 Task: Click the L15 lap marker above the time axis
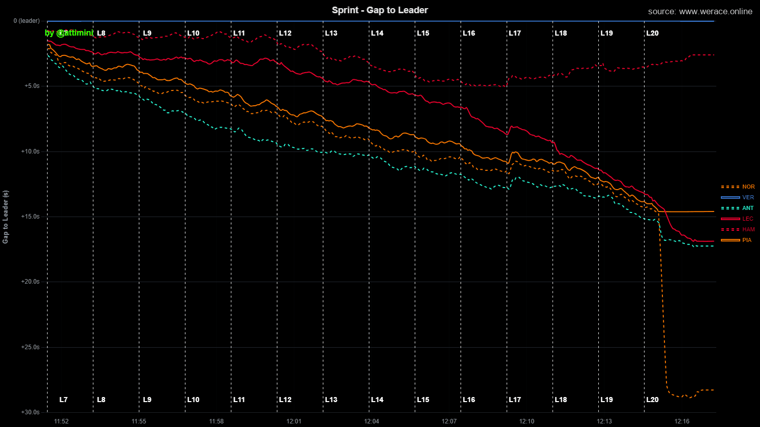point(423,400)
